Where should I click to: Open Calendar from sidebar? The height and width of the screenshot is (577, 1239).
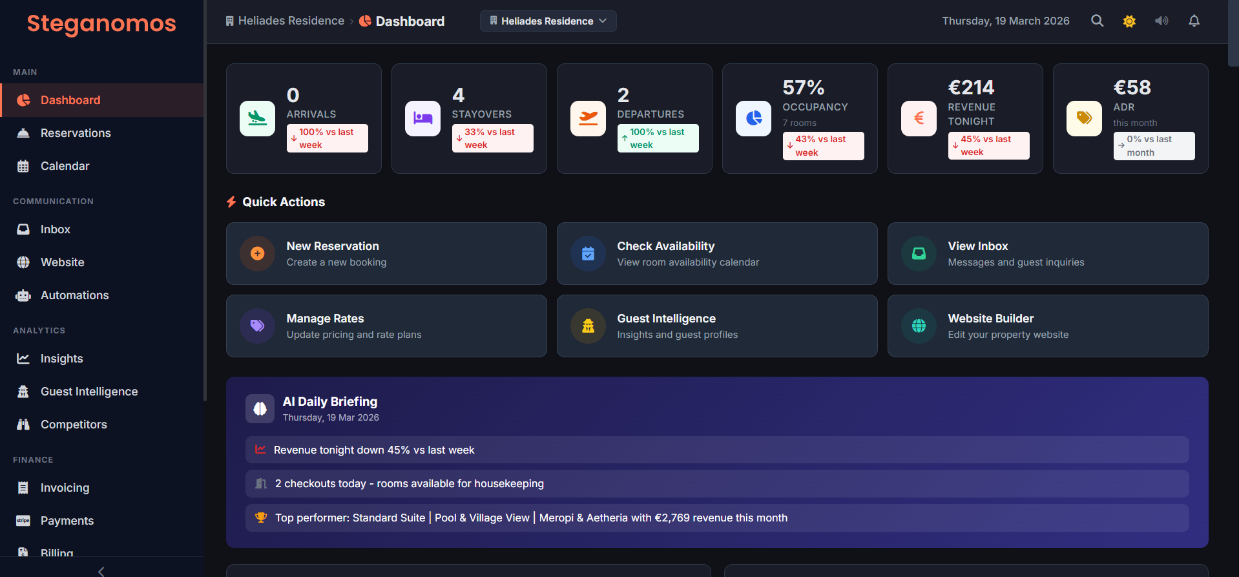click(x=102, y=166)
